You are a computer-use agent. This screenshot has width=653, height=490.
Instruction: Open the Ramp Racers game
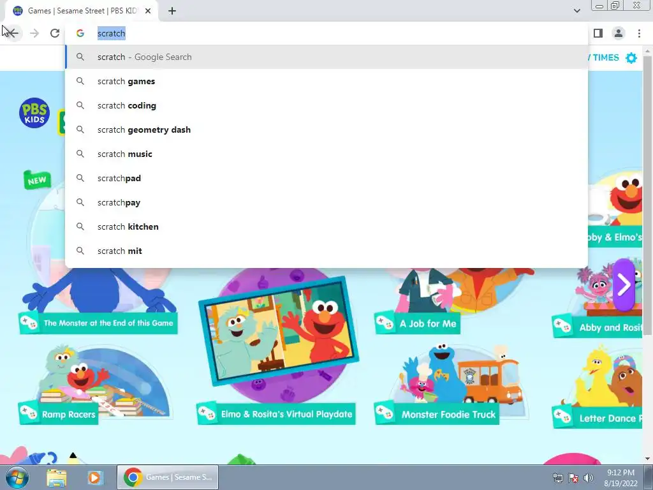(x=58, y=414)
